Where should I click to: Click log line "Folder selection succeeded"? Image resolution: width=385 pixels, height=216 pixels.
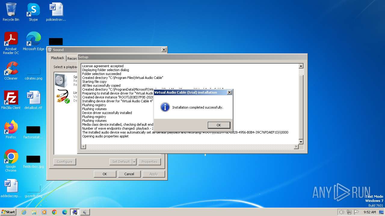coord(102,74)
